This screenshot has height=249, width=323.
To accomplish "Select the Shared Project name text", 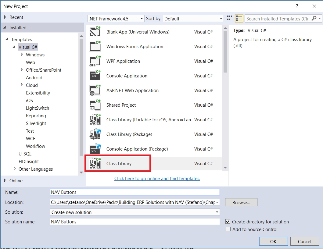I will click(121, 105).
